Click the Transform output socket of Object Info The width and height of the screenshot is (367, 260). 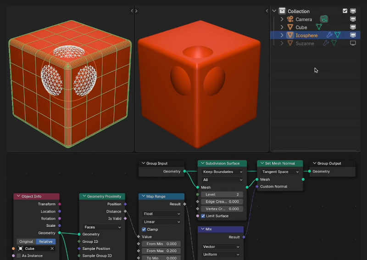click(x=60, y=204)
